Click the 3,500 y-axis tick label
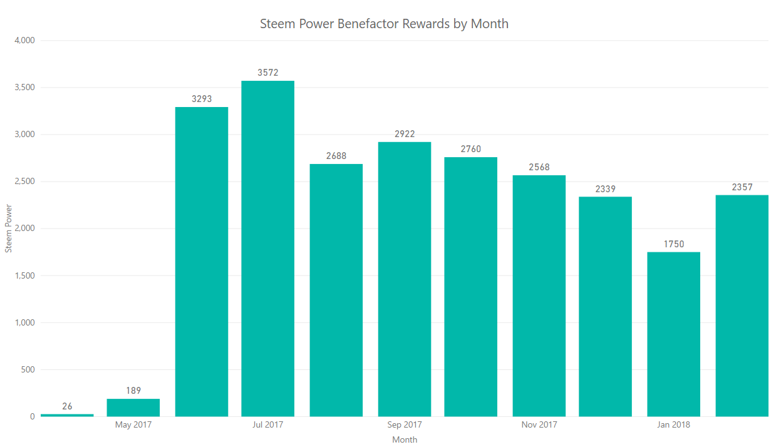The height and width of the screenshot is (447, 771). pos(24,88)
